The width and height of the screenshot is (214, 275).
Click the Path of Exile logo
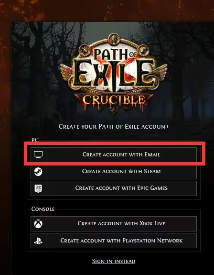click(114, 74)
